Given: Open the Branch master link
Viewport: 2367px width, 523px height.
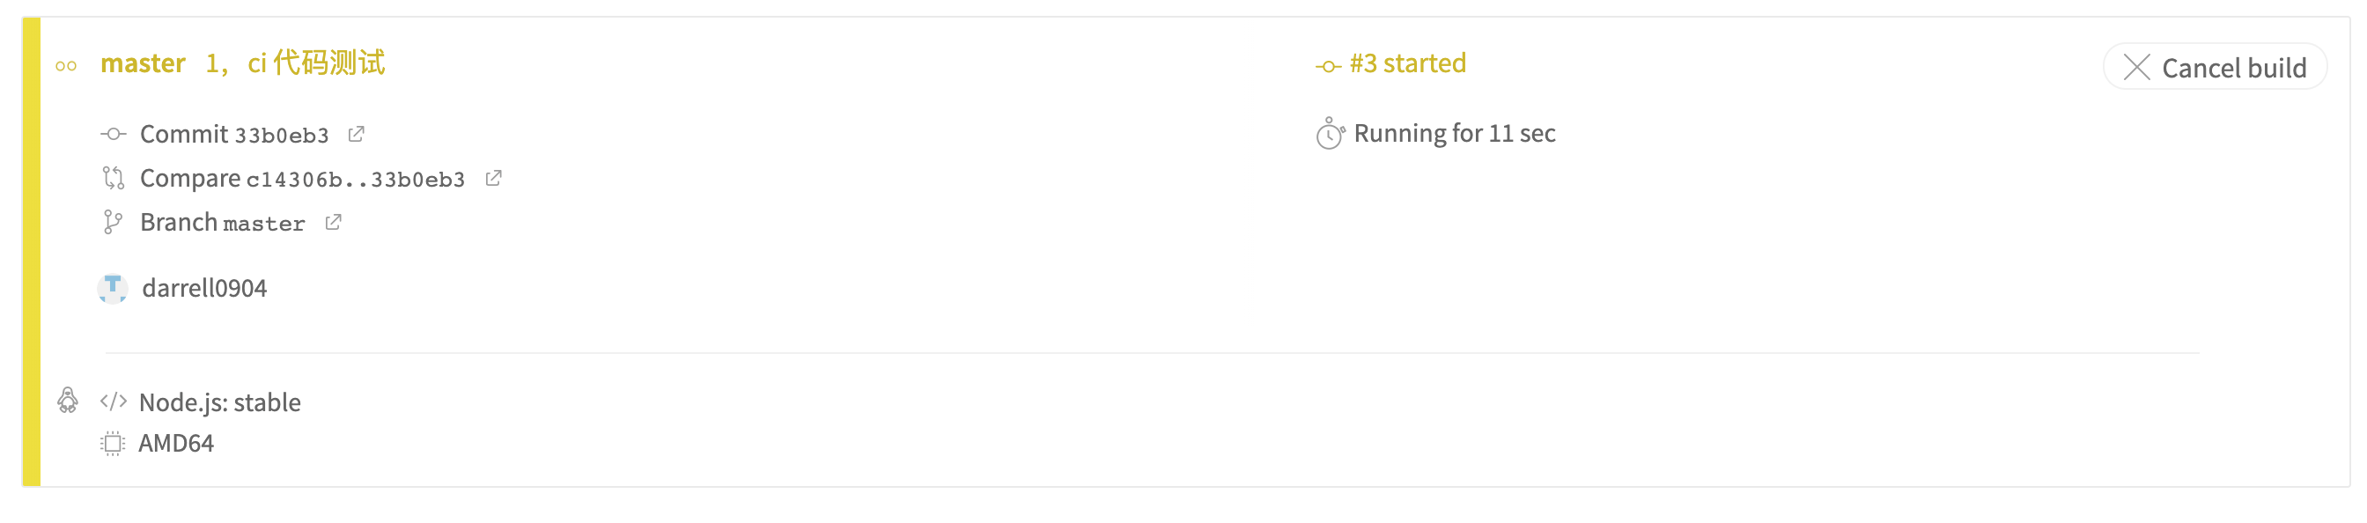Looking at the screenshot, I should tap(221, 223).
